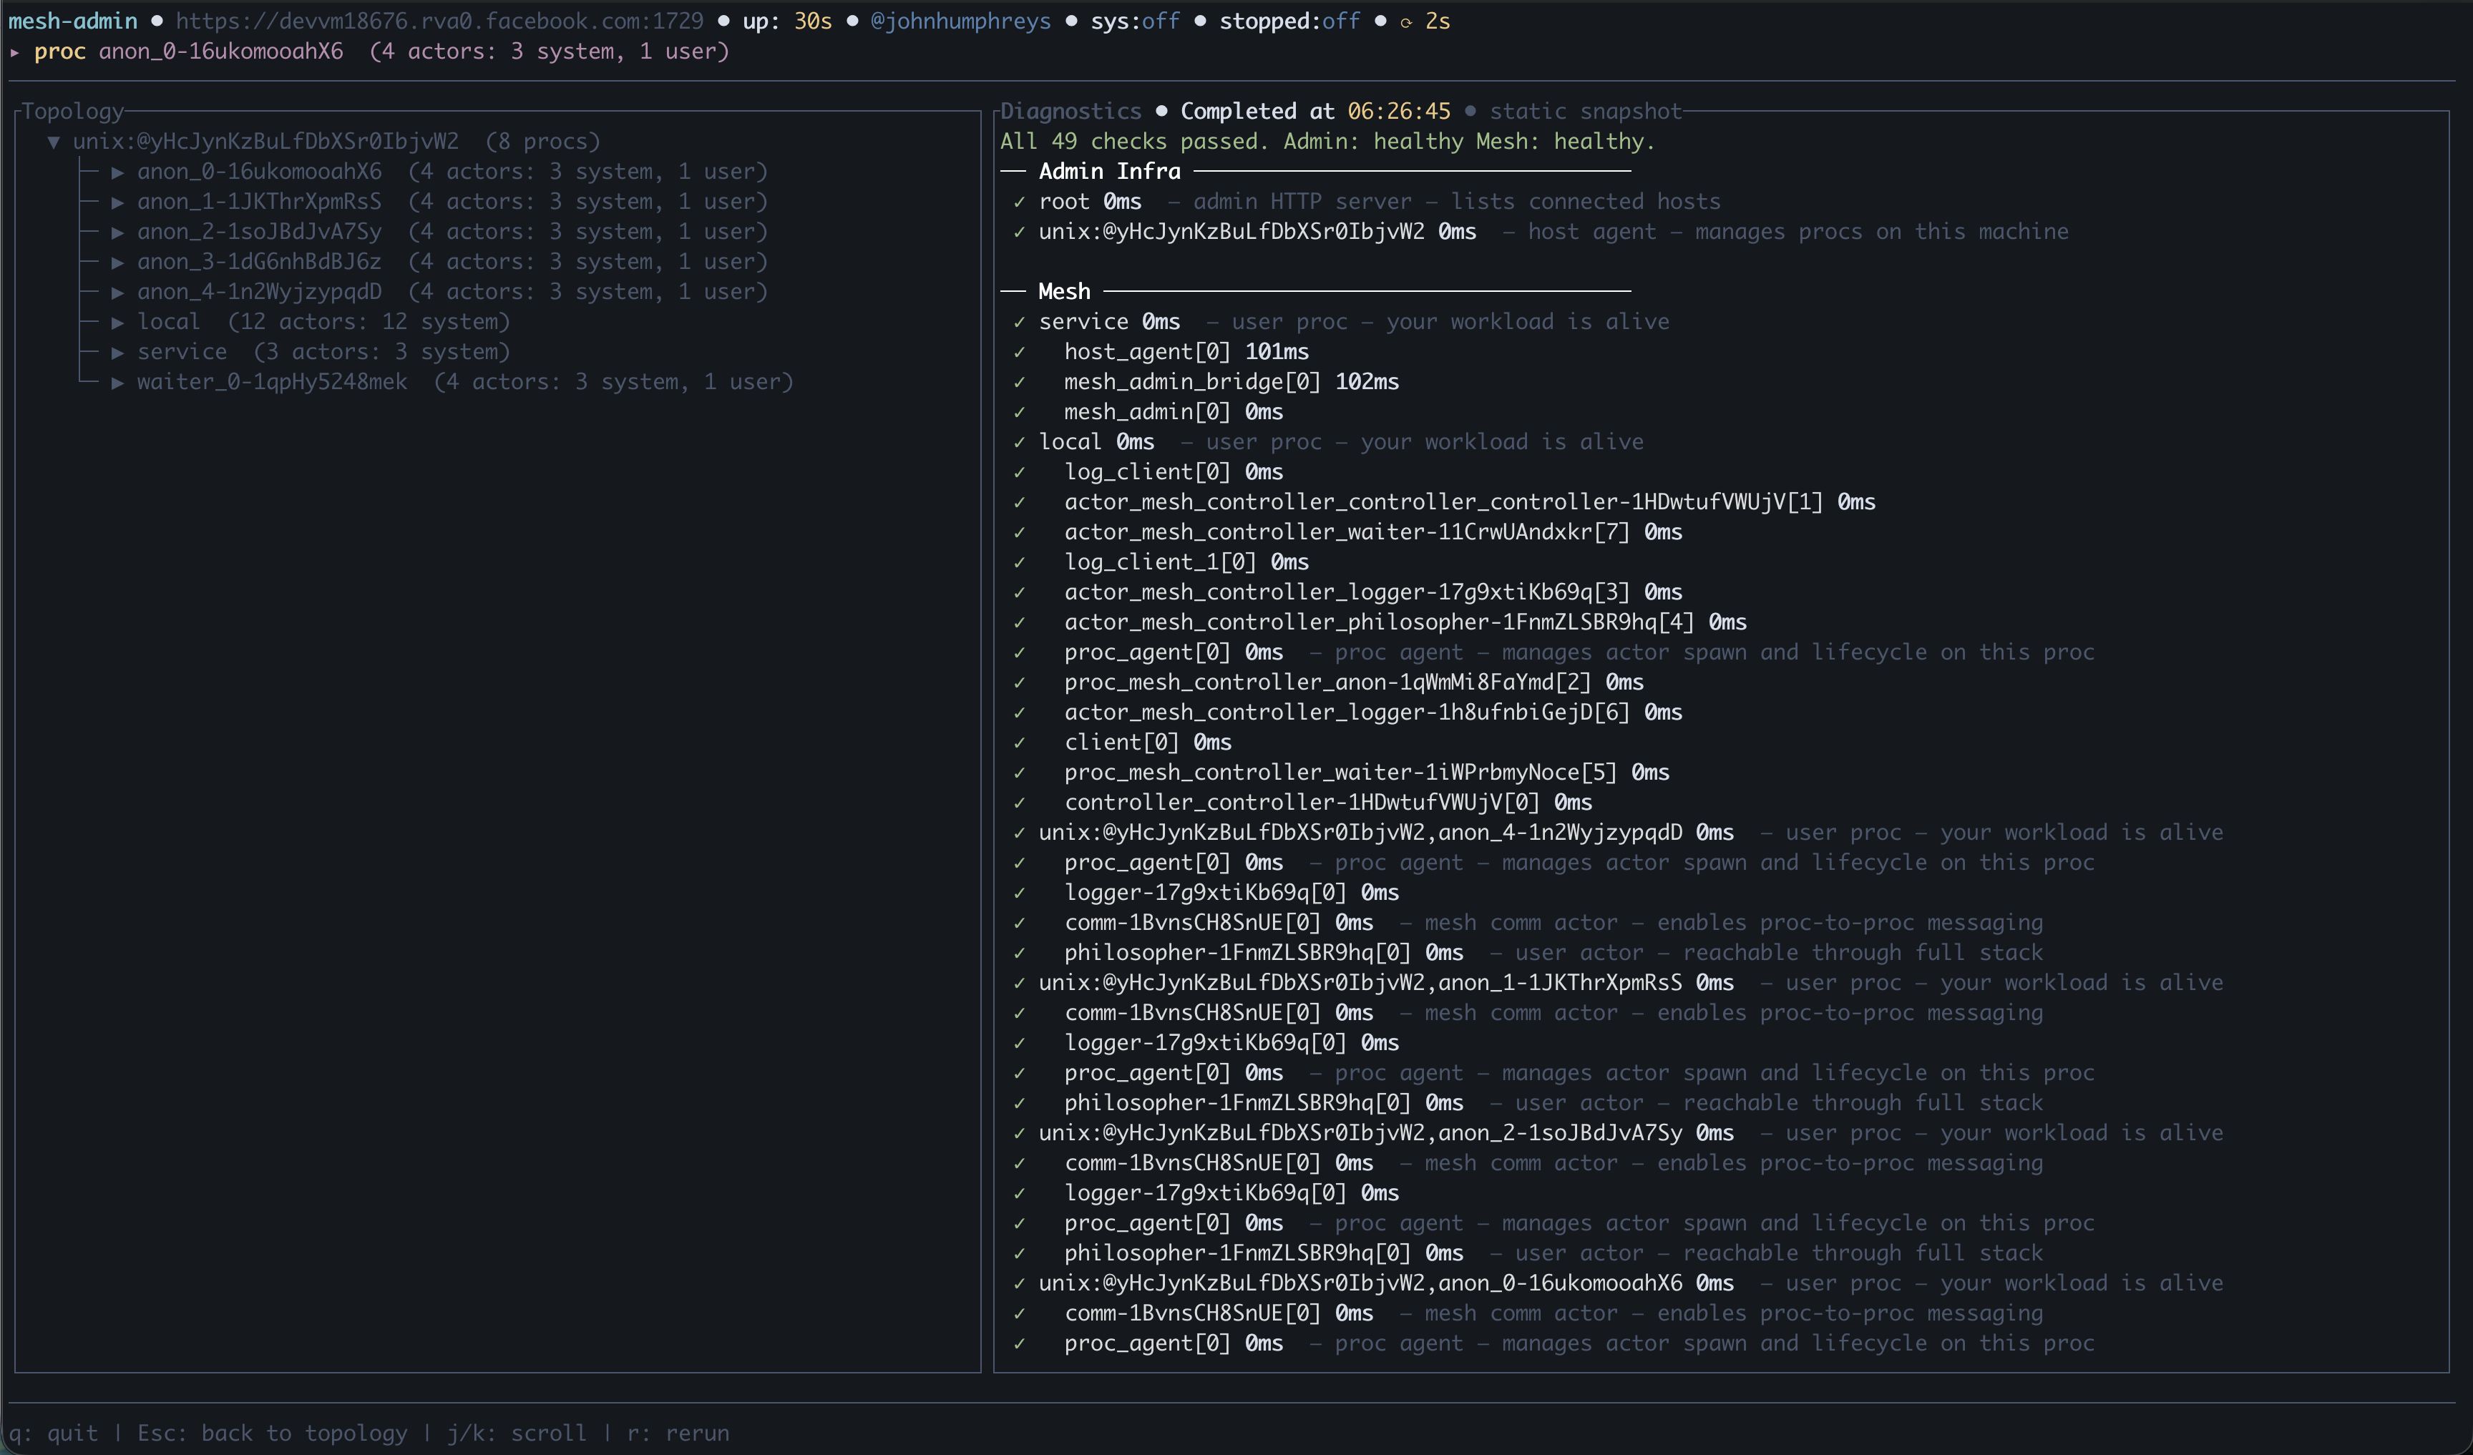Click the Diagnostics panel title

[1070, 111]
